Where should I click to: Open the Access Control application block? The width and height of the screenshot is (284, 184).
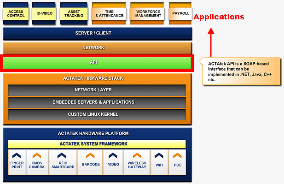point(16,14)
